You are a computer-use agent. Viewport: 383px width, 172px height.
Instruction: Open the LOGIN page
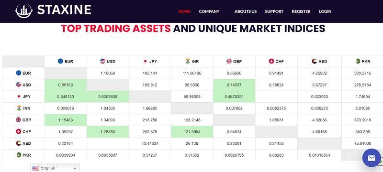click(x=325, y=11)
